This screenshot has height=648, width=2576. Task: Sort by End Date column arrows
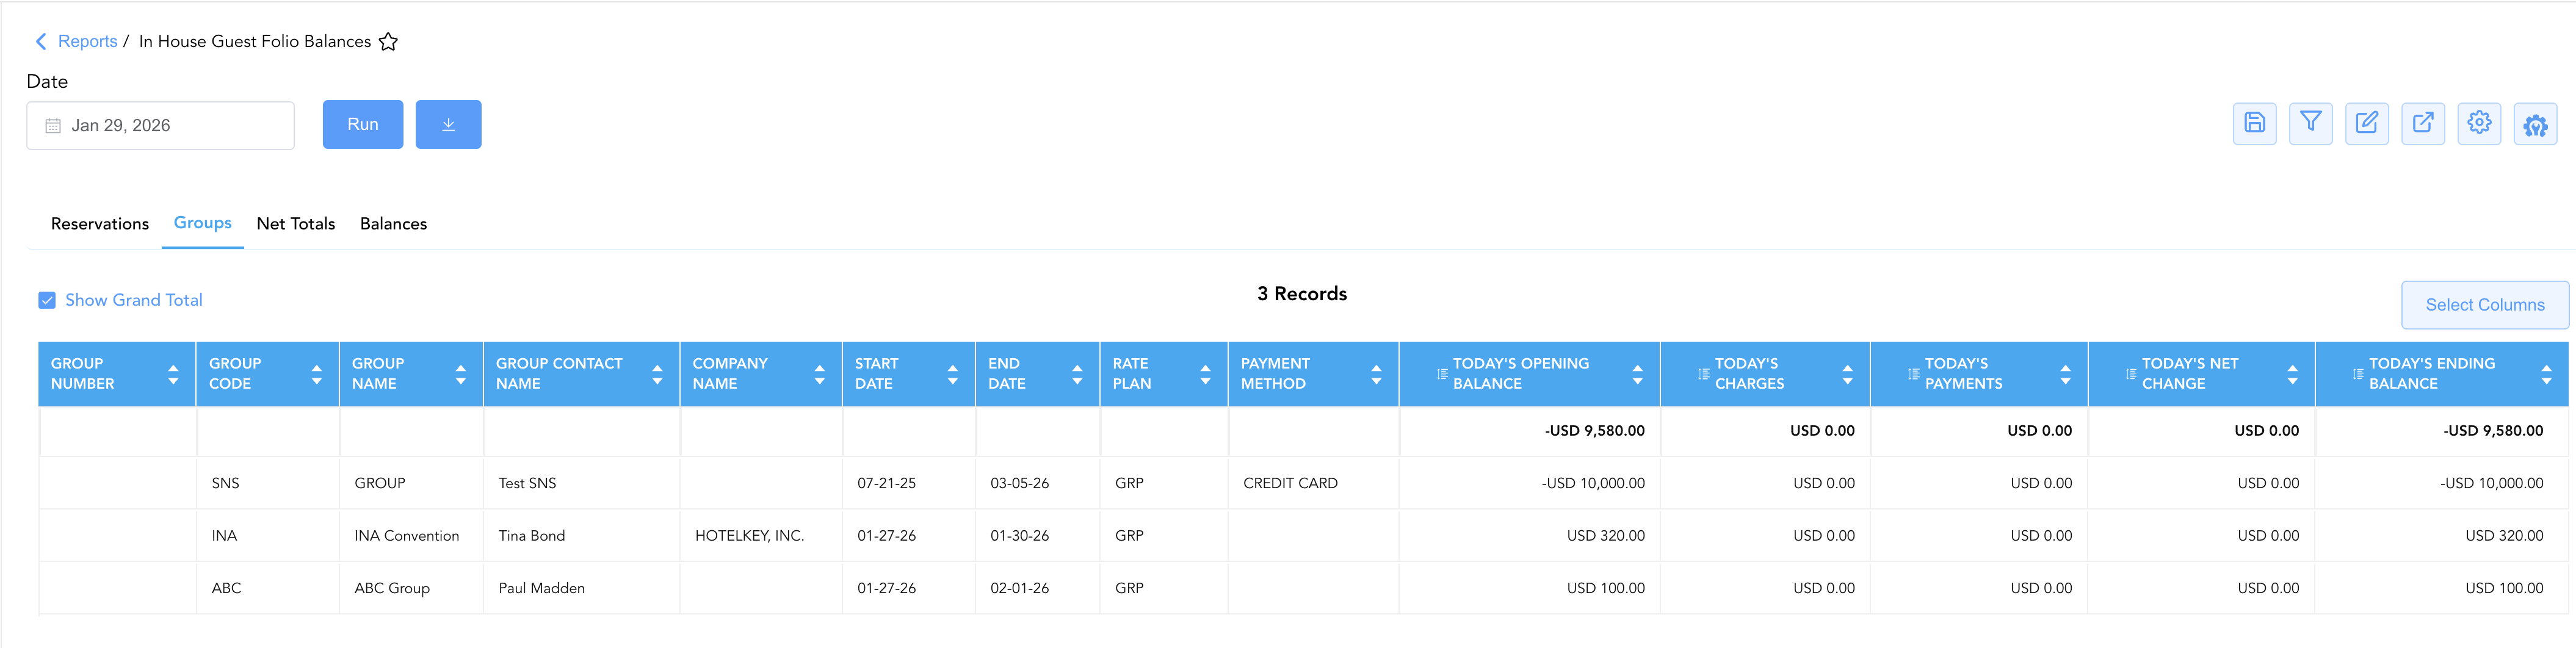[1077, 374]
